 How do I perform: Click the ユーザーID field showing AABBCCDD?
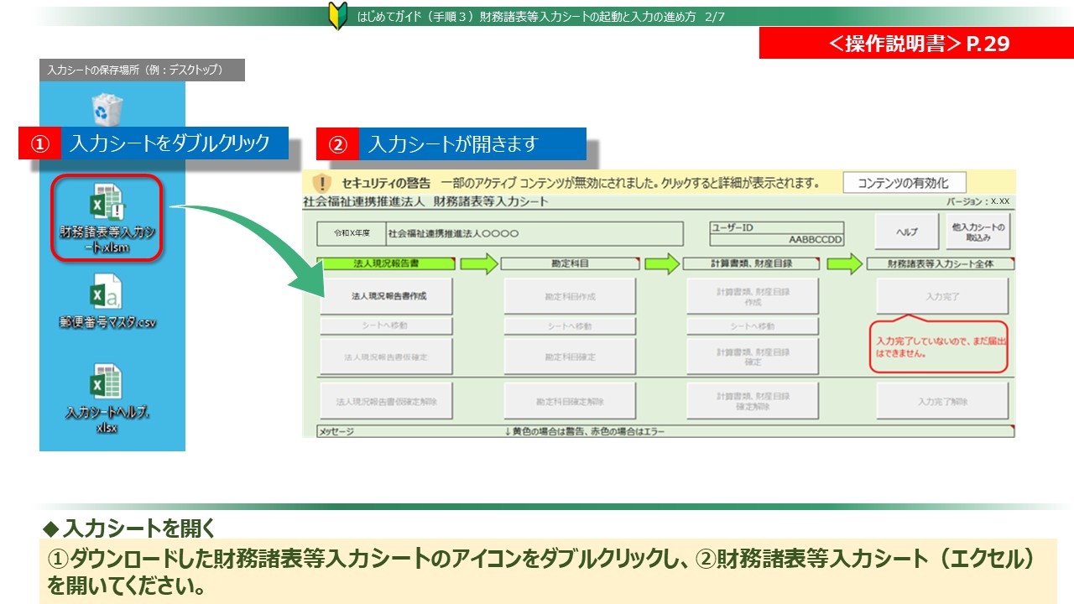tap(776, 239)
